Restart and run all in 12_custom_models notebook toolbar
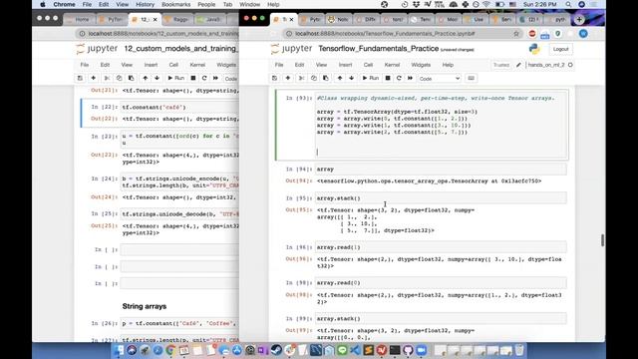 point(215,78)
